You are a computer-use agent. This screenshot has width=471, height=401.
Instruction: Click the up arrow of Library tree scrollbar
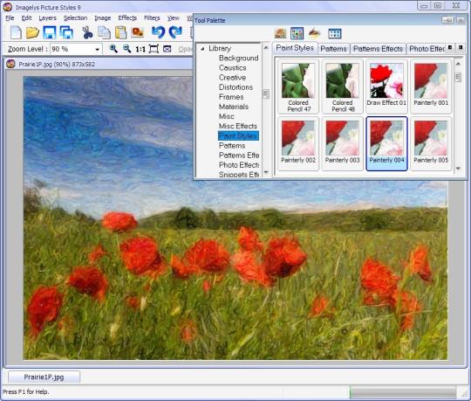click(266, 47)
